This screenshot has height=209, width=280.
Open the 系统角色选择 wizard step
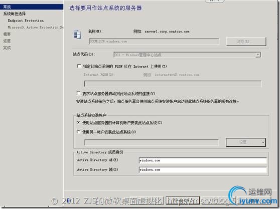point(15,14)
